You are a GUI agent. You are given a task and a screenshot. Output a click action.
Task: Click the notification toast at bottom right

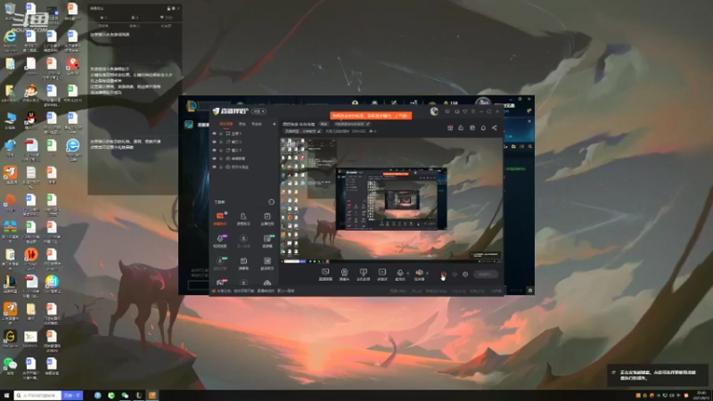click(658, 375)
